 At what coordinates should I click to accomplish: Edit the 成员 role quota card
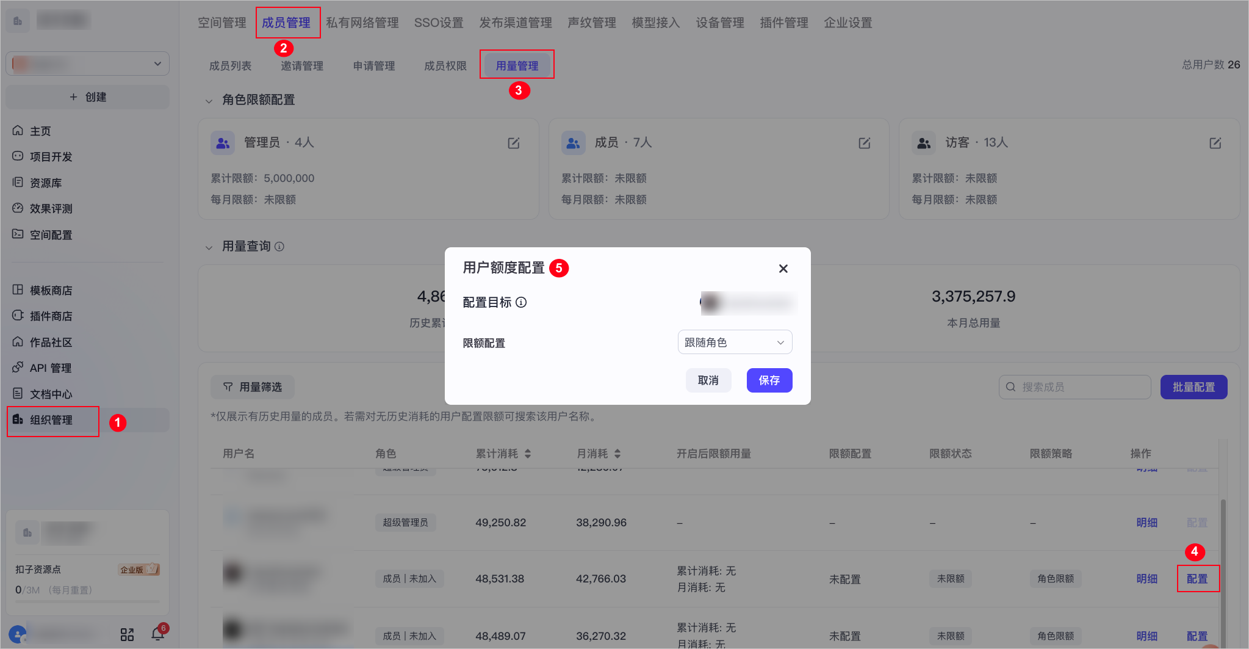click(865, 143)
